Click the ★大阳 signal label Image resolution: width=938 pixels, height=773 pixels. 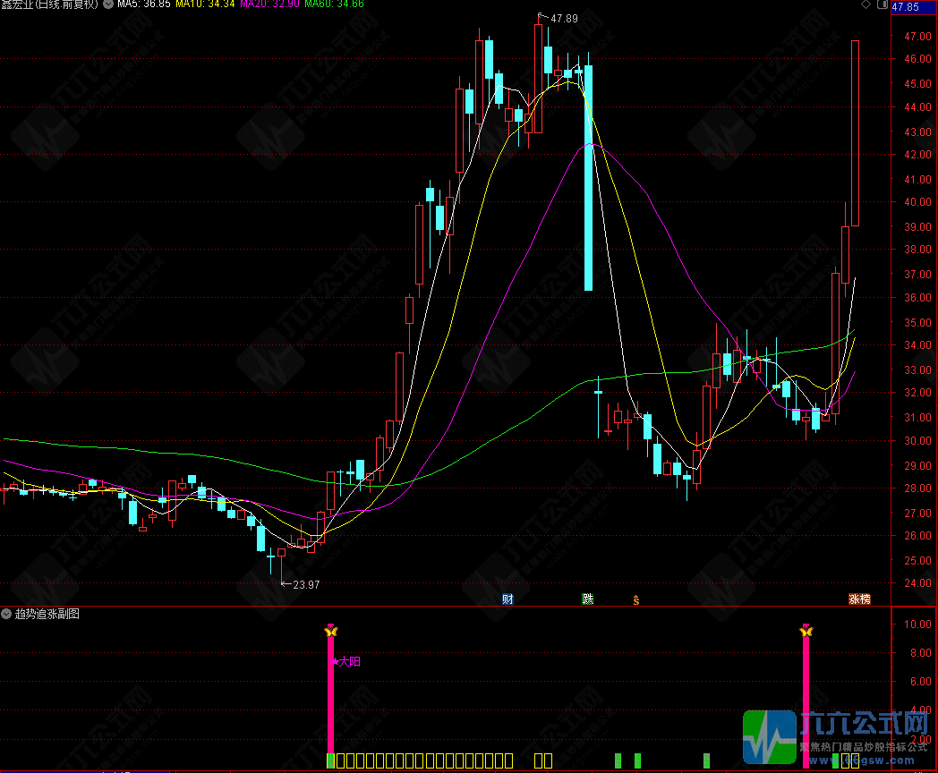click(x=346, y=661)
